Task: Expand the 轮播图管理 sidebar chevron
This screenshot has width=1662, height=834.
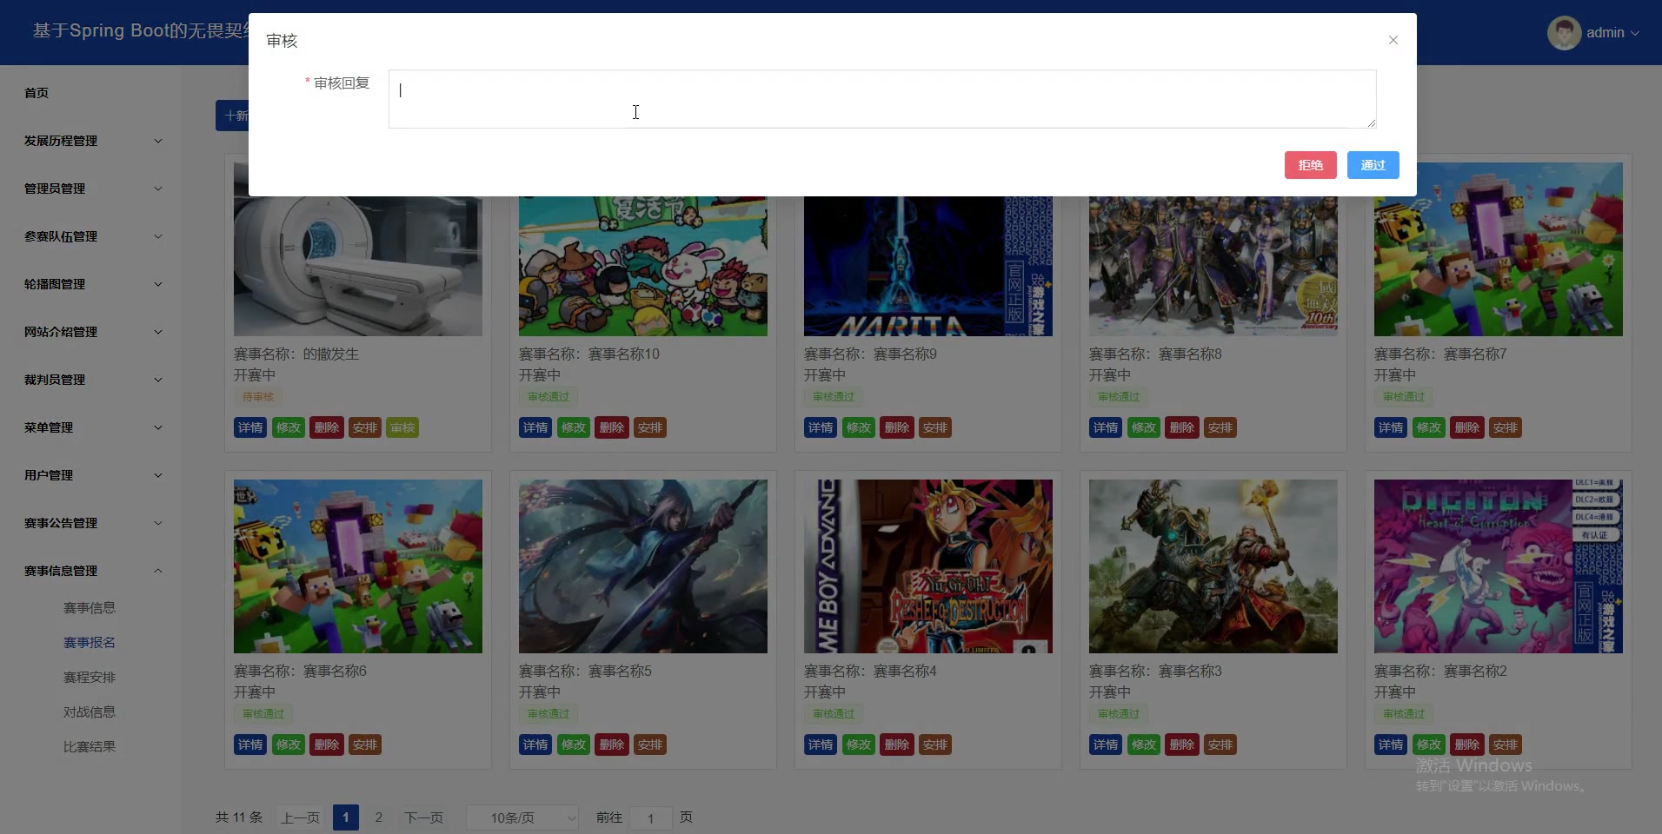Action: pyautogui.click(x=158, y=284)
